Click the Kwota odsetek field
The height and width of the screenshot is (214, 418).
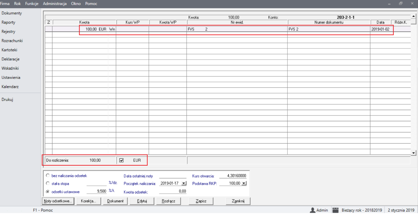point(173,191)
